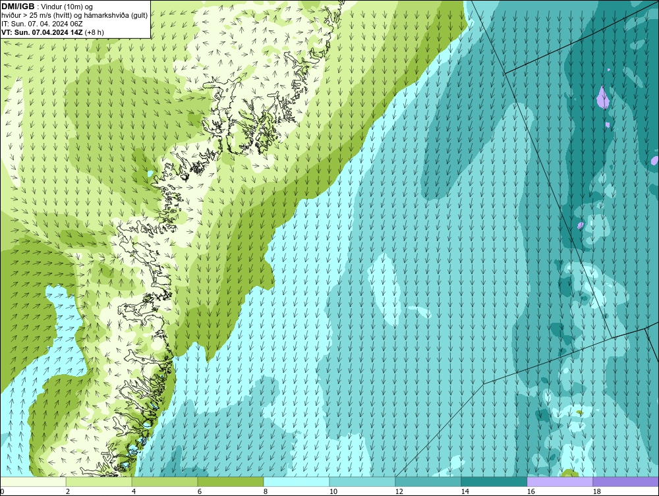This screenshot has height=496, width=659.
Task: Click the '(+8 h)' forecast offset text
Action: click(x=94, y=32)
